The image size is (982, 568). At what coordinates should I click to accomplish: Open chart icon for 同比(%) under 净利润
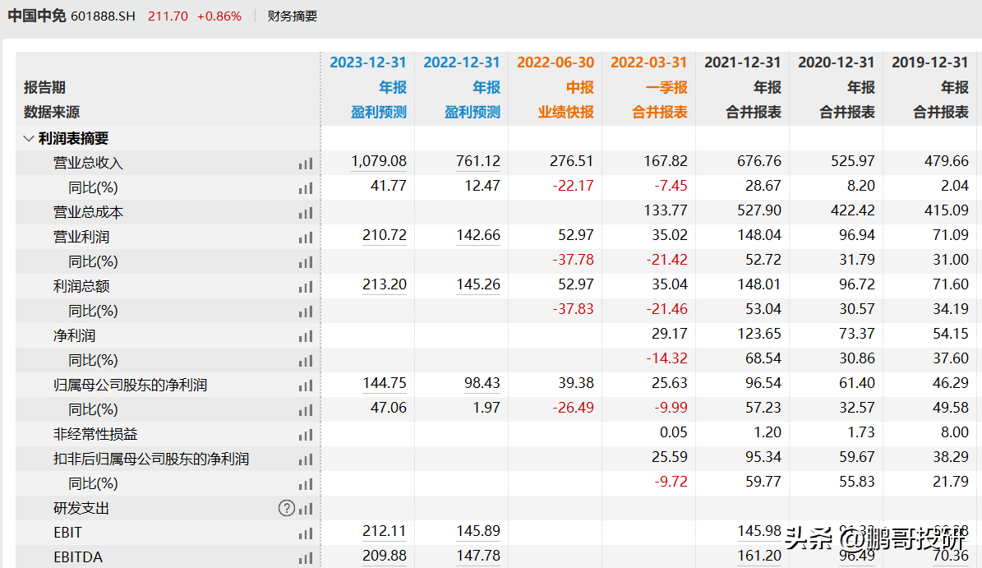(306, 362)
